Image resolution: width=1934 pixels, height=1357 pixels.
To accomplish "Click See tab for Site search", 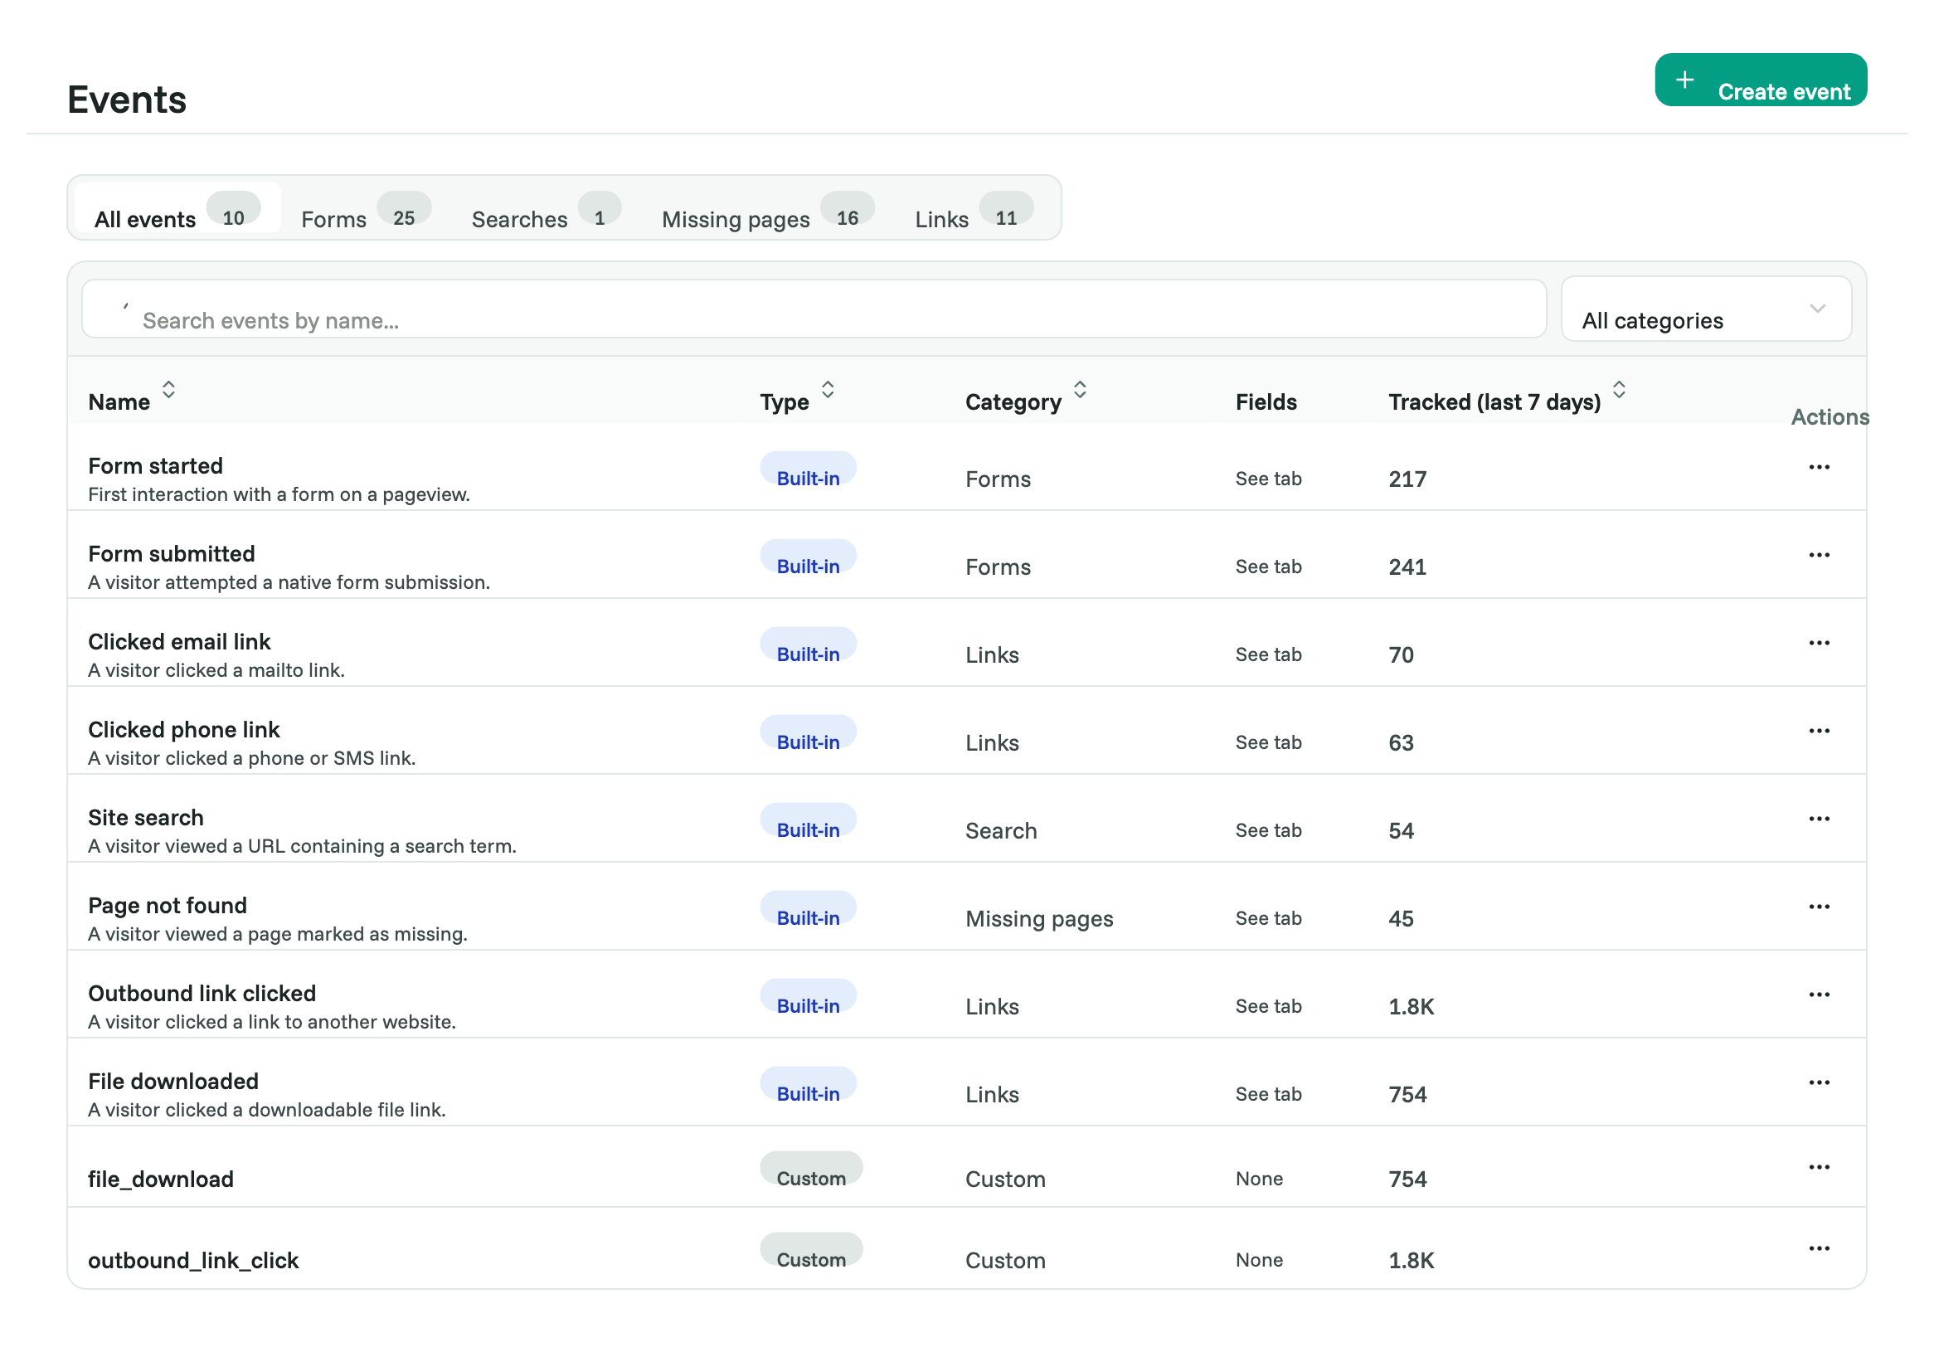I will (1269, 830).
